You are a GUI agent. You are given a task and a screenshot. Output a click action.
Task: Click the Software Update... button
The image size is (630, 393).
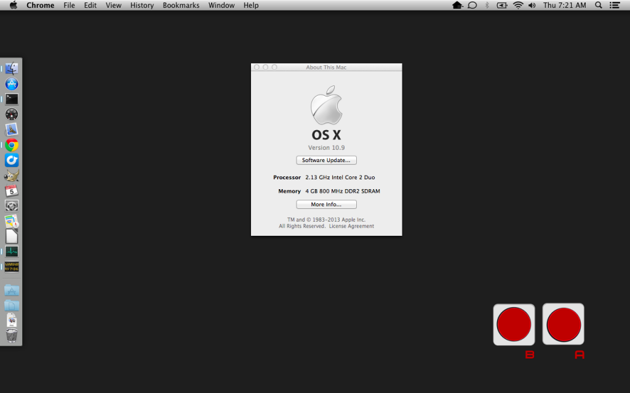point(326,160)
